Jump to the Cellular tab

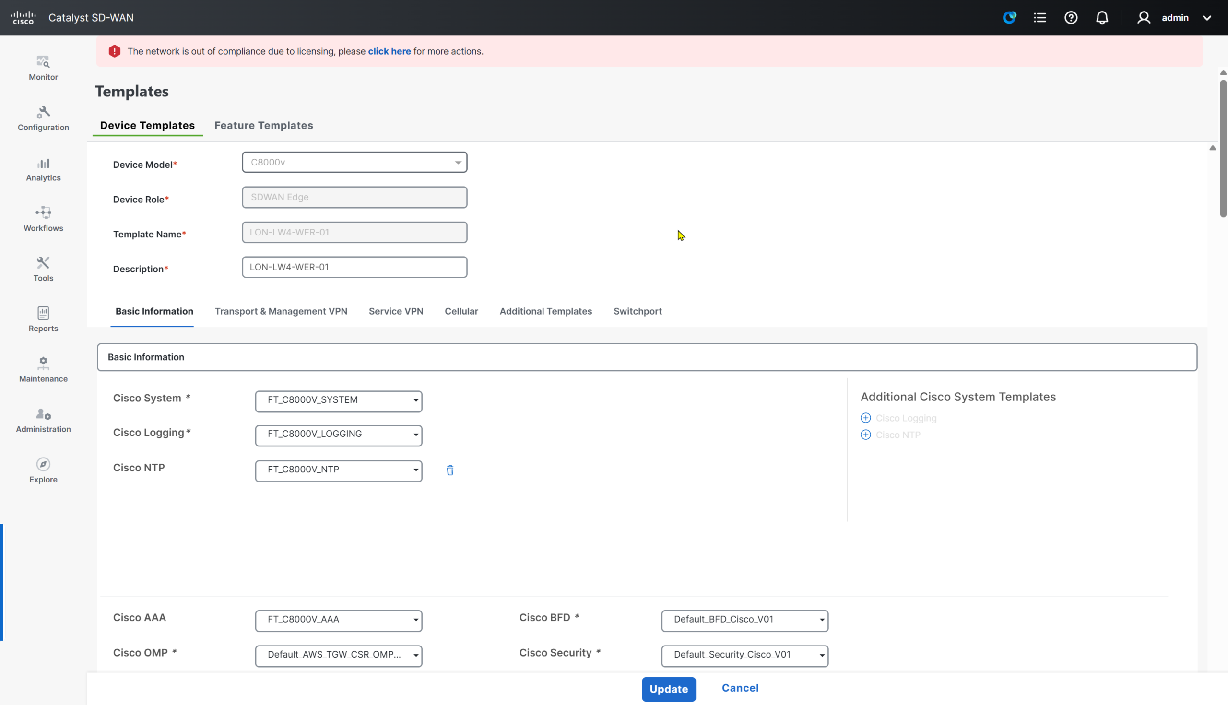click(461, 311)
